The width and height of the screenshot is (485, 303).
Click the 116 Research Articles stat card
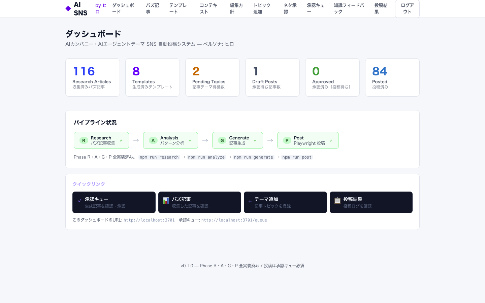[x=93, y=77]
